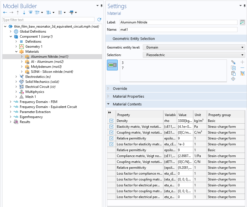Uncheck the Coupling matrix stress-charge checkbox
Screen dimensions: 247x207
click(x=111, y=132)
